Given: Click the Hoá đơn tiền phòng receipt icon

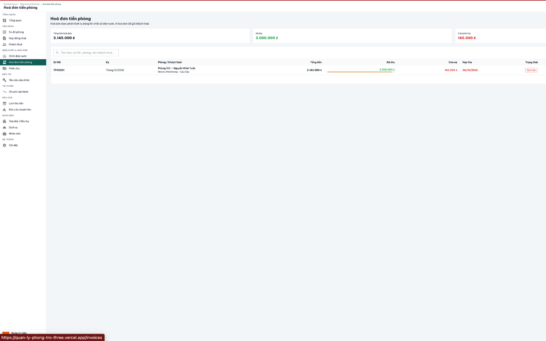Looking at the screenshot, I should [x=4, y=62].
